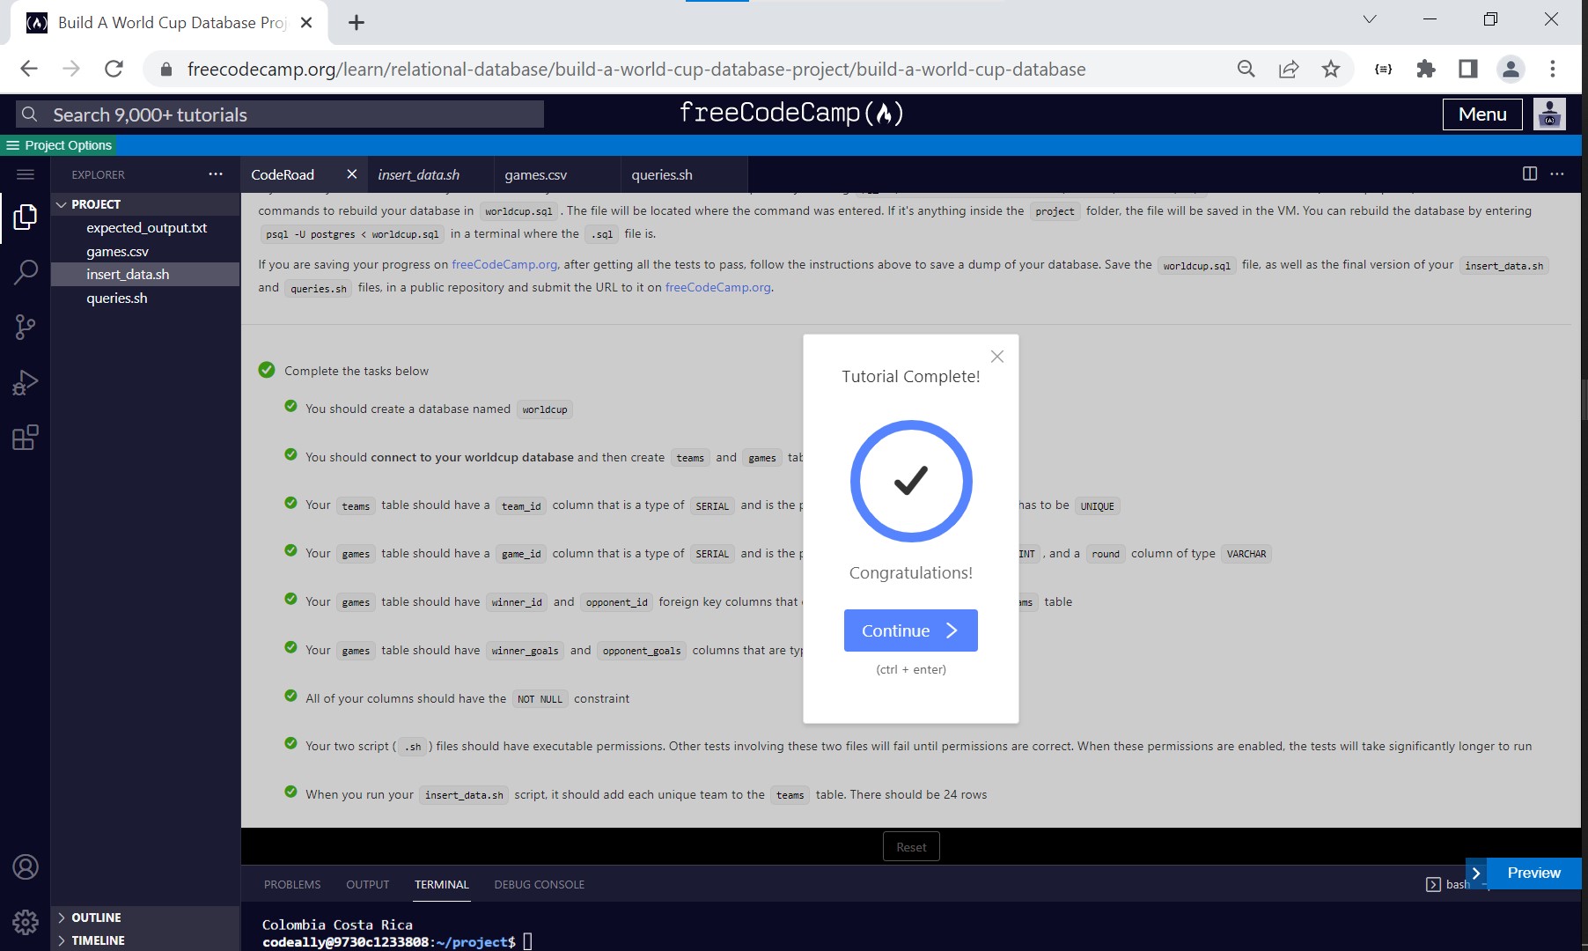Open queries.sh in explorer

[145, 299]
